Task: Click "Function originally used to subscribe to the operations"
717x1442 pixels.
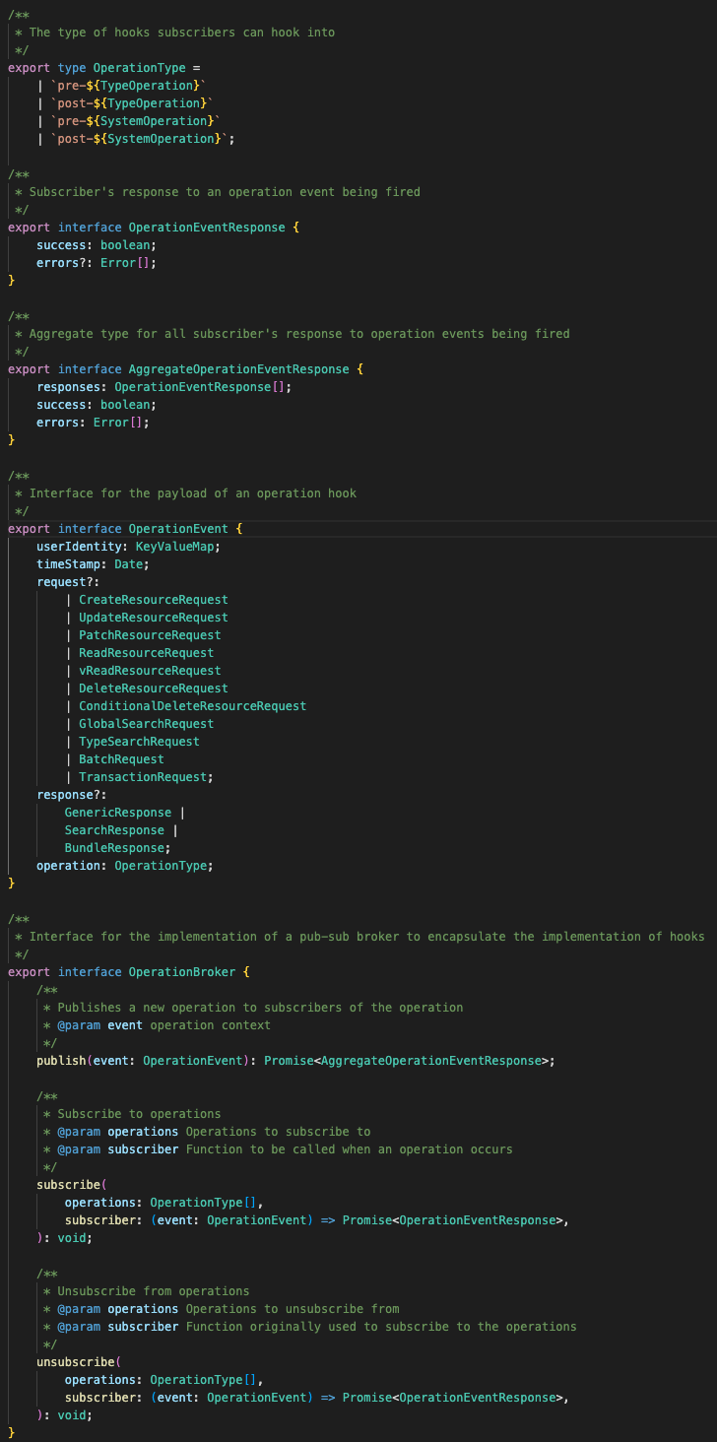Action: pyautogui.click(x=381, y=1327)
